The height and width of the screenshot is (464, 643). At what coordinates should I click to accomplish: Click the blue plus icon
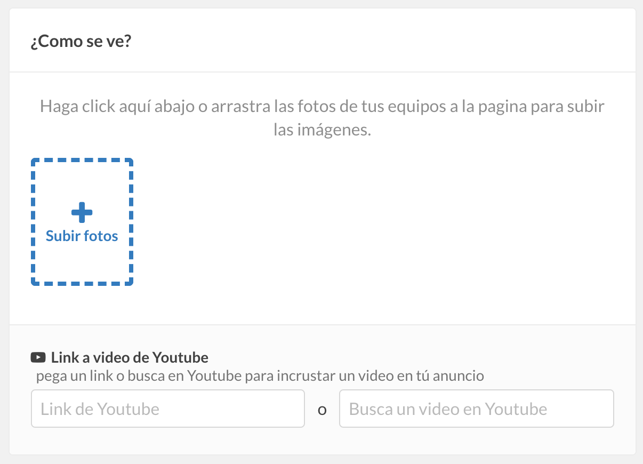click(82, 213)
